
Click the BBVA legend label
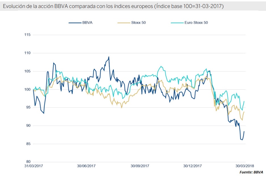point(87,23)
